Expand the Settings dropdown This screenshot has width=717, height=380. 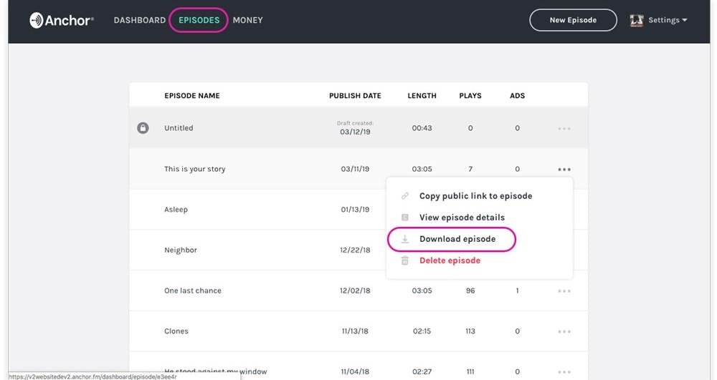pos(668,20)
